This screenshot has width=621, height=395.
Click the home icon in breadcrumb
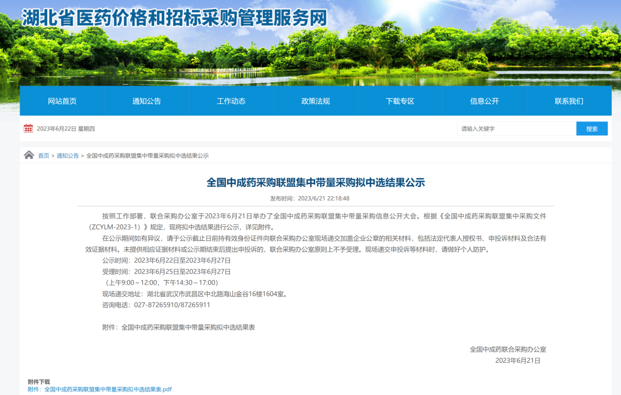pos(29,155)
